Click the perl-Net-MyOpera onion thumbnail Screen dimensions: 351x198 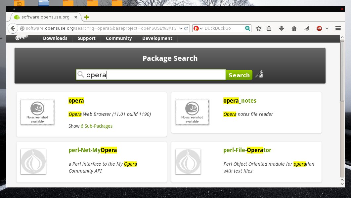tap(33, 162)
